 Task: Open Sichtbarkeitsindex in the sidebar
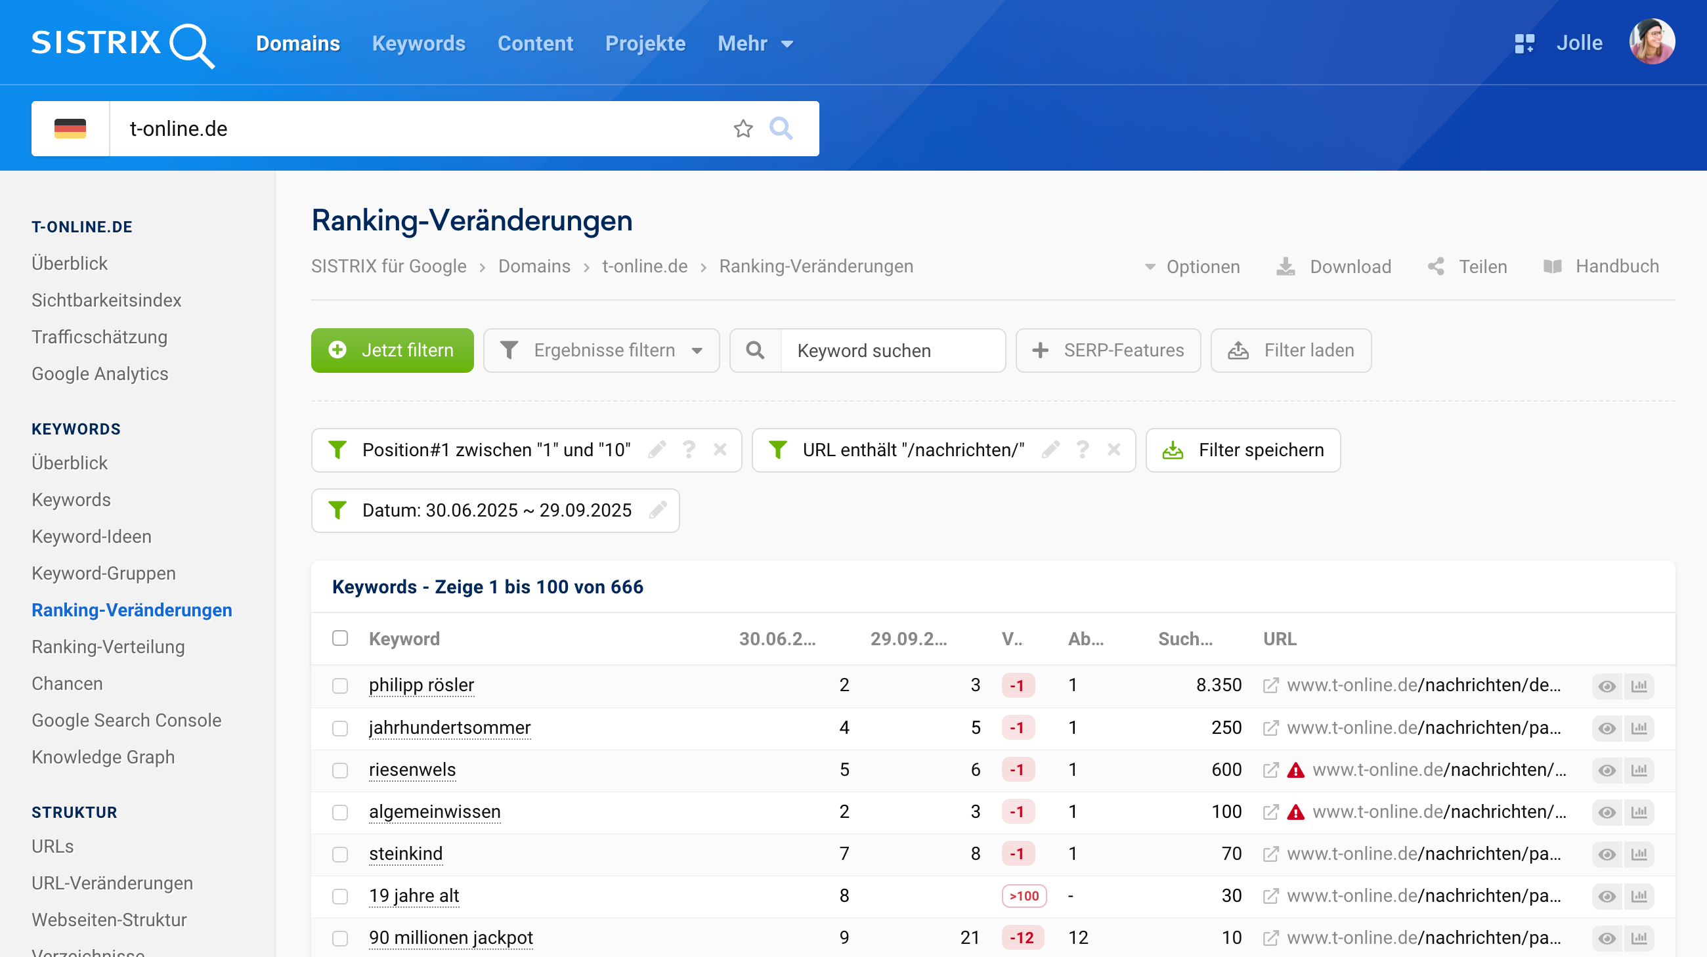point(106,300)
